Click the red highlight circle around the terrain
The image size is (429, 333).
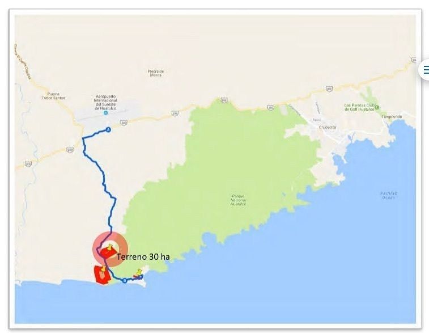pos(111,250)
